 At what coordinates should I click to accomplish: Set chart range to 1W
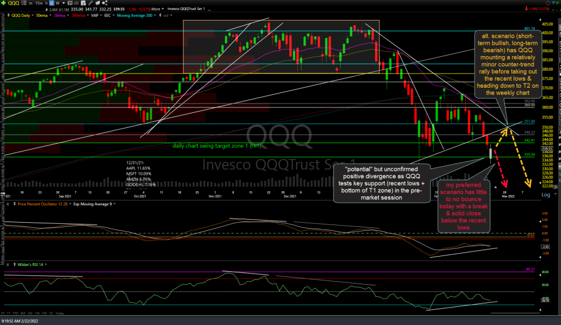click(44, 313)
